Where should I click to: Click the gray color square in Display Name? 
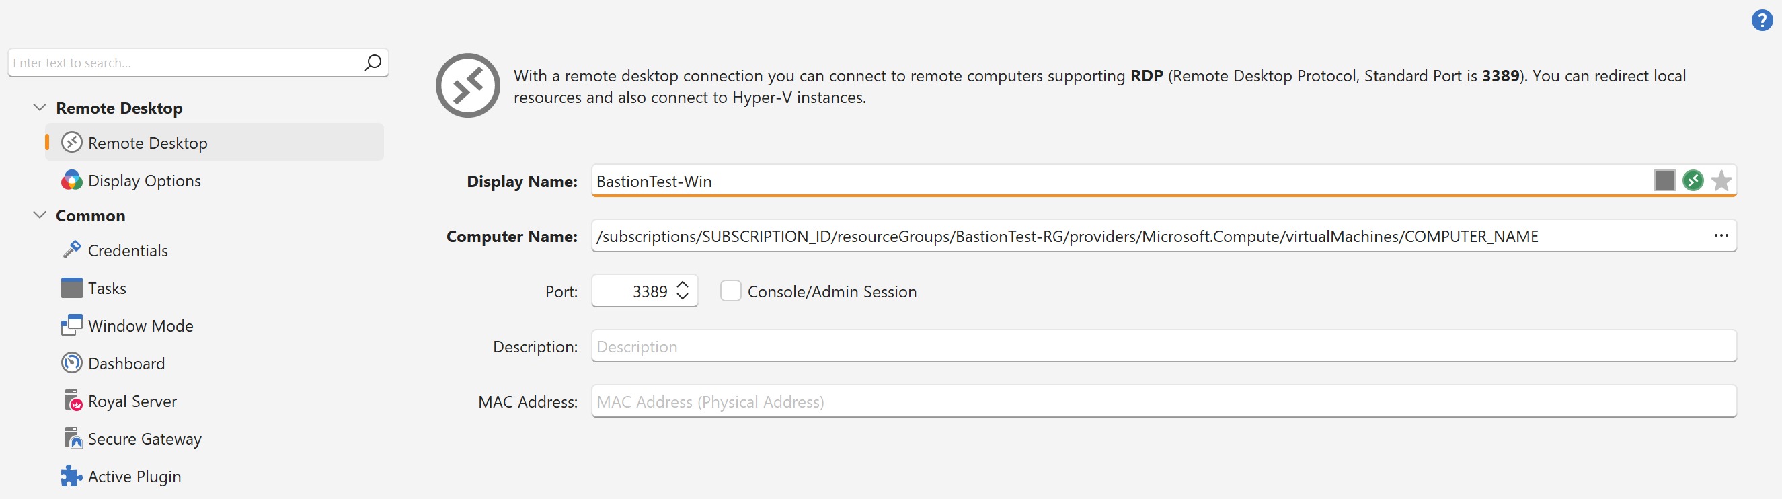(1664, 181)
